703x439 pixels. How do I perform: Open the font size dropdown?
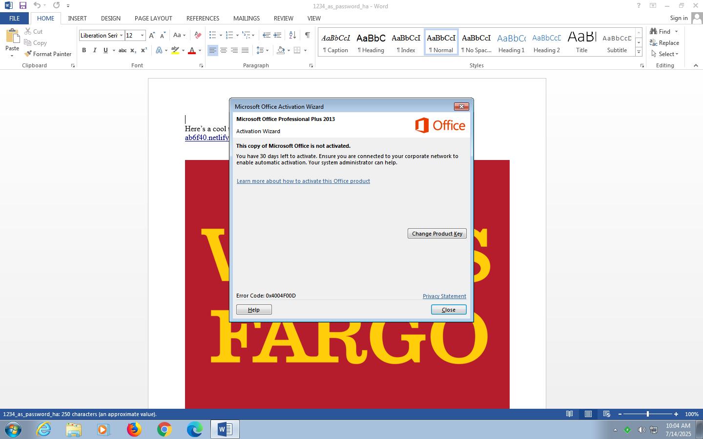pos(142,35)
